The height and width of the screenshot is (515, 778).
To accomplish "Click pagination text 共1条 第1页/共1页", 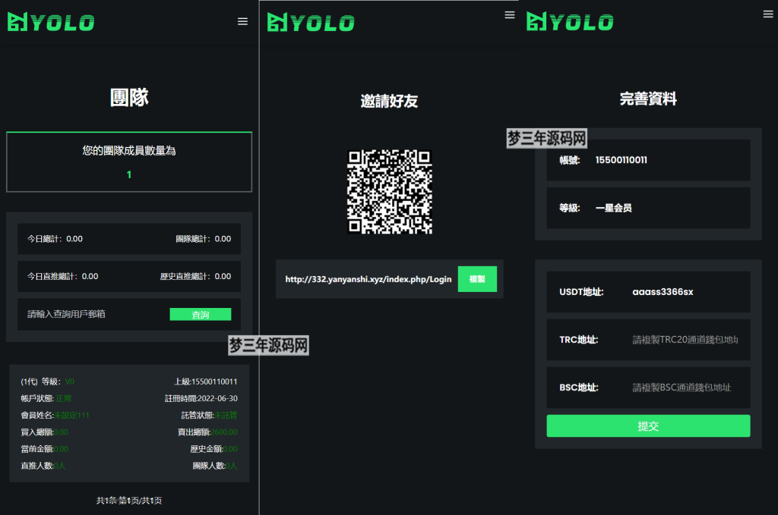I will [129, 501].
